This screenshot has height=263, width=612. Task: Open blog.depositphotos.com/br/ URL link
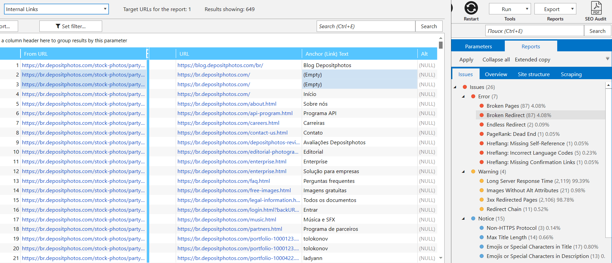[220, 65]
